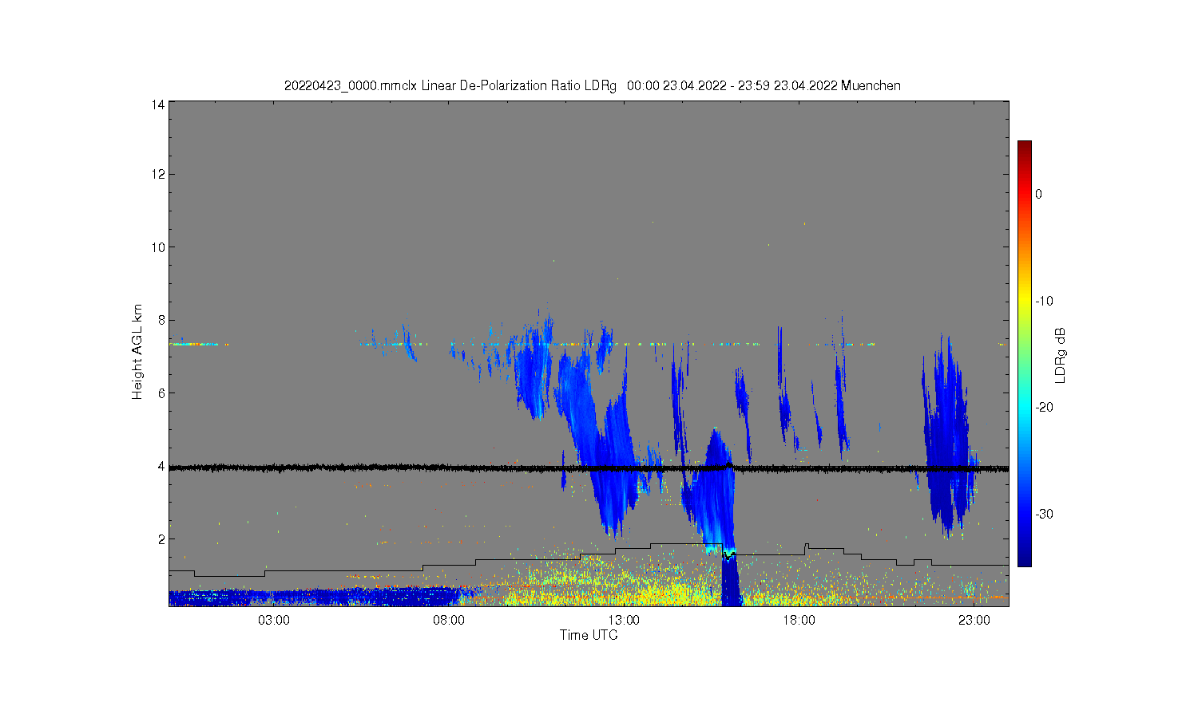Click the thick black line at 4 km

click(x=589, y=468)
